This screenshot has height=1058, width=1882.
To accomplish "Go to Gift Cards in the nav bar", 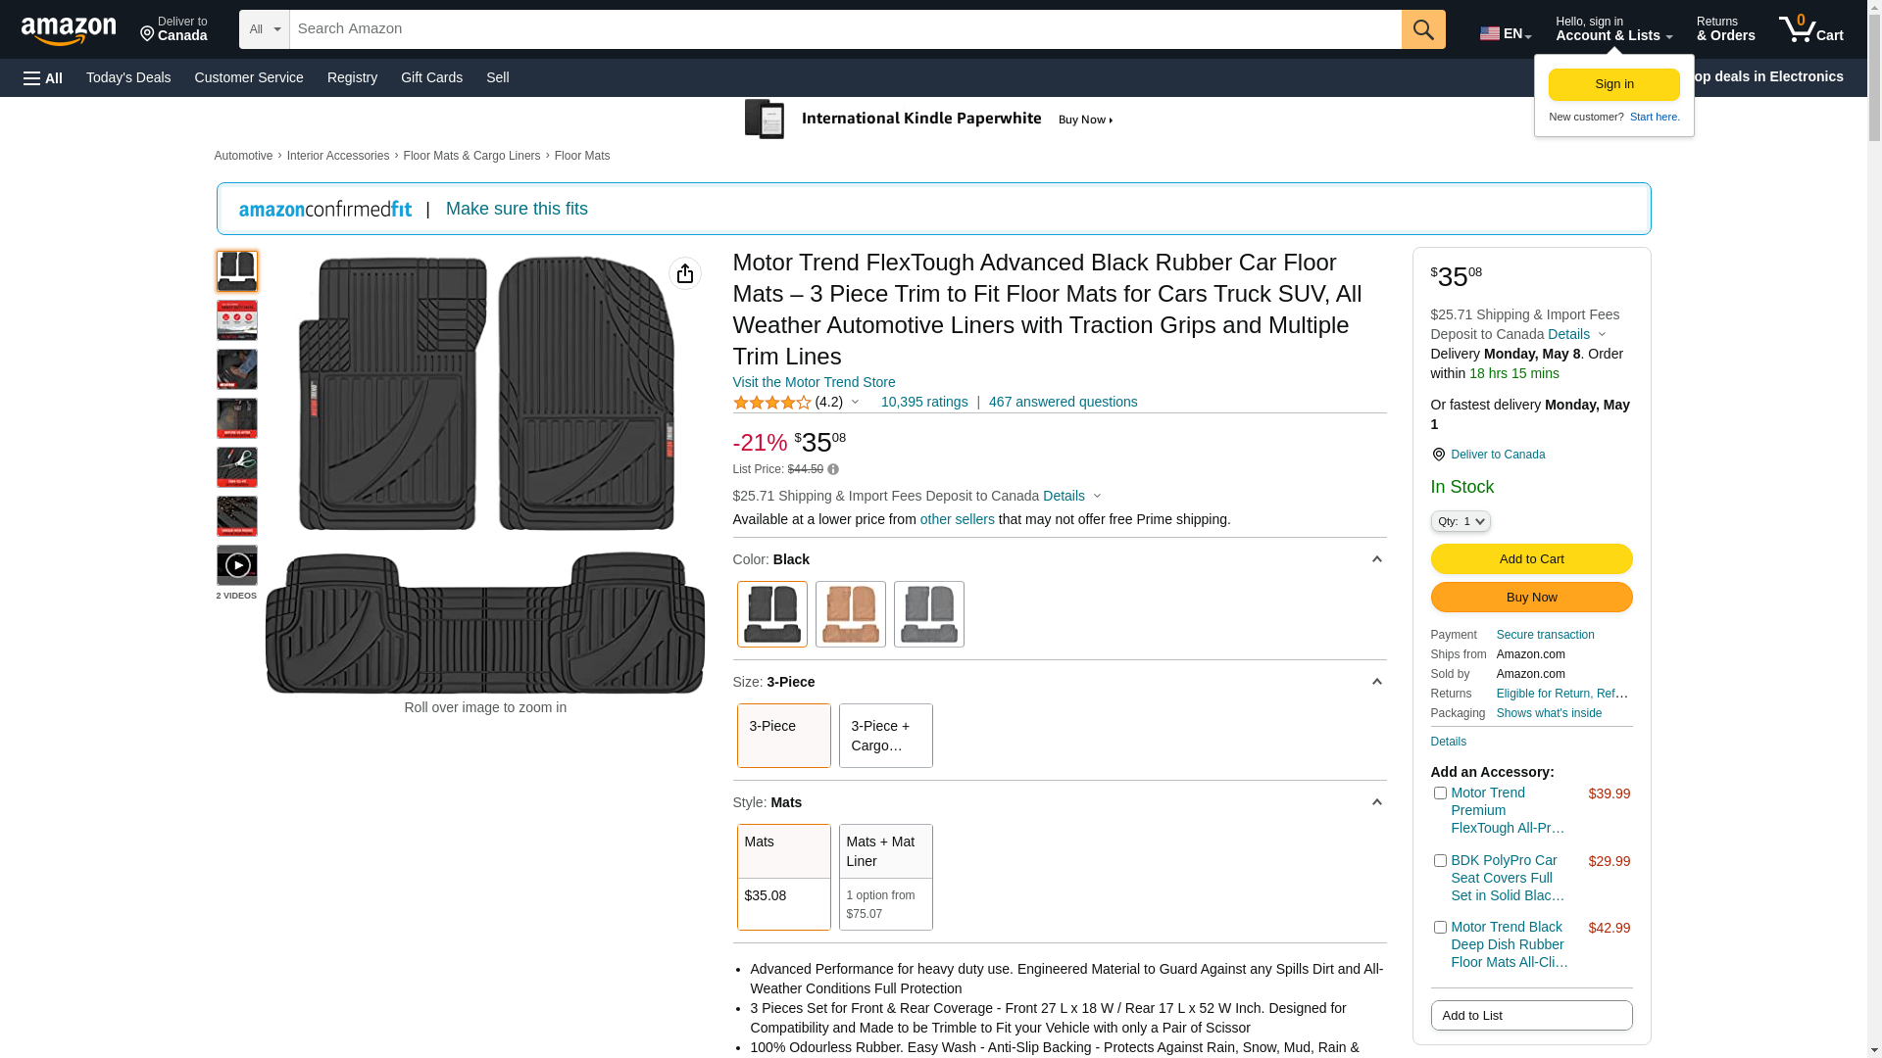I will [x=431, y=77].
